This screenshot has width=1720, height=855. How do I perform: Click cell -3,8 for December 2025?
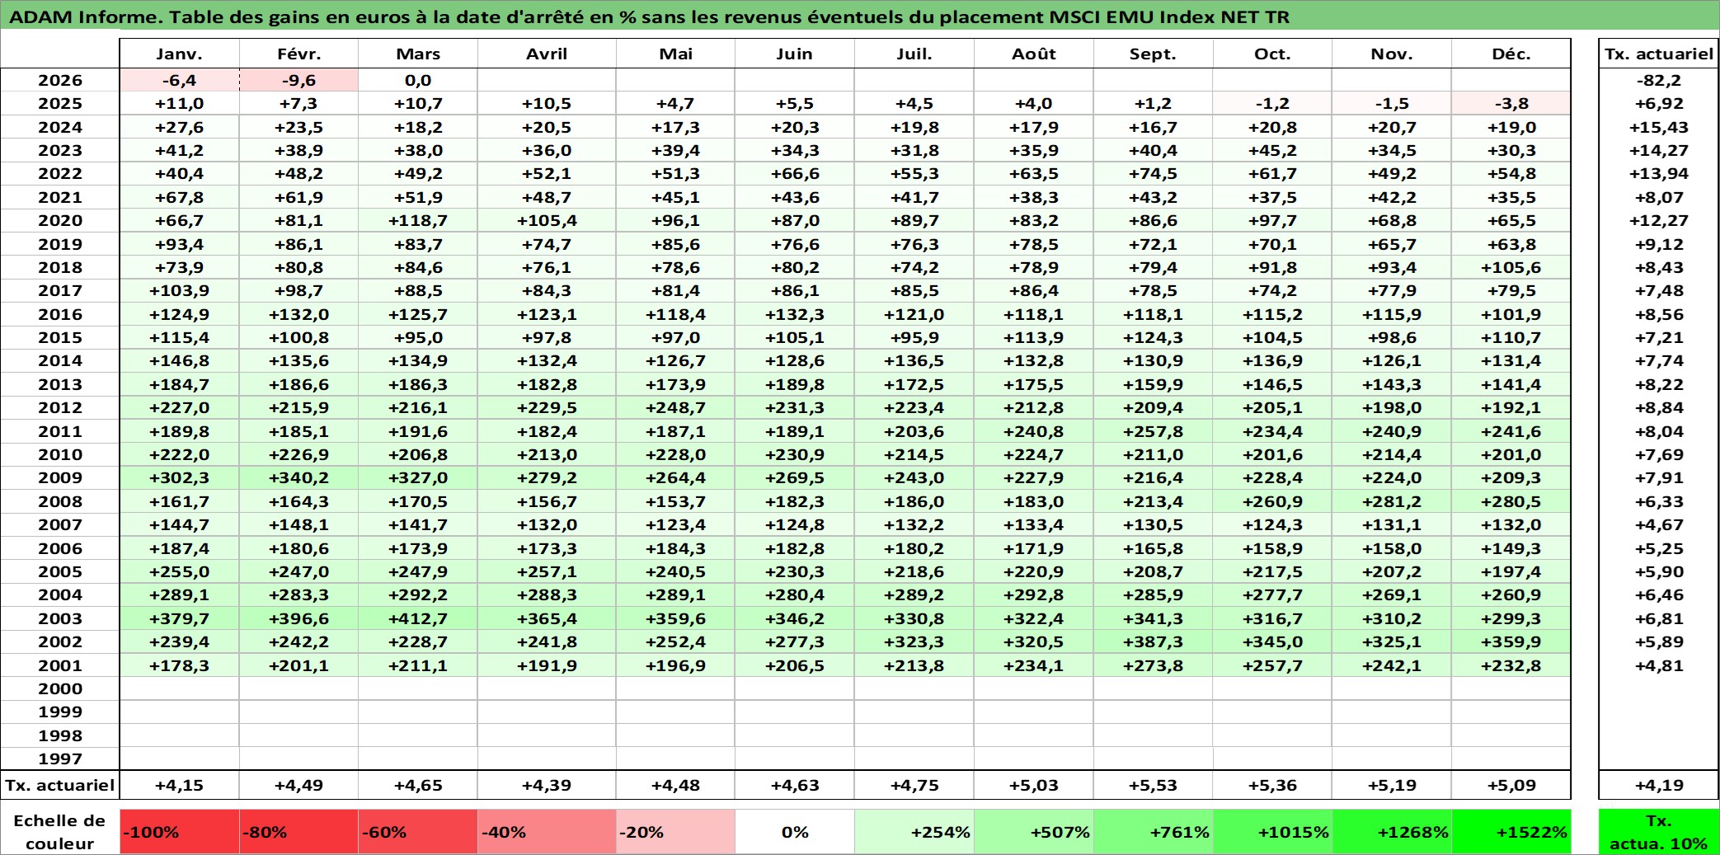(1511, 103)
